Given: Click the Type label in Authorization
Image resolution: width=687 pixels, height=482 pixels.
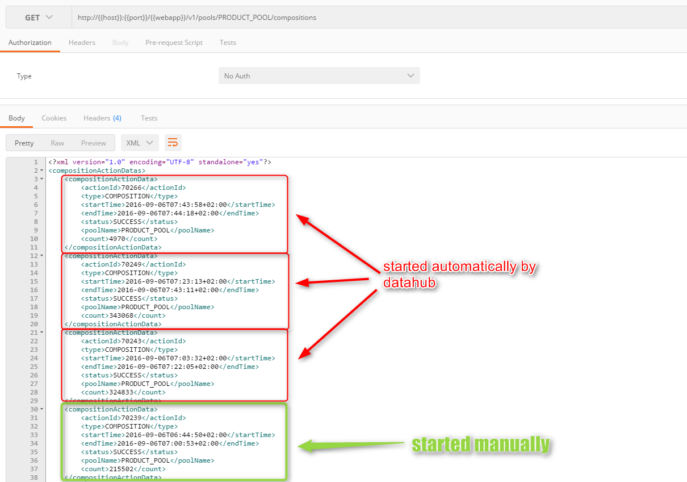Looking at the screenshot, I should (x=24, y=76).
